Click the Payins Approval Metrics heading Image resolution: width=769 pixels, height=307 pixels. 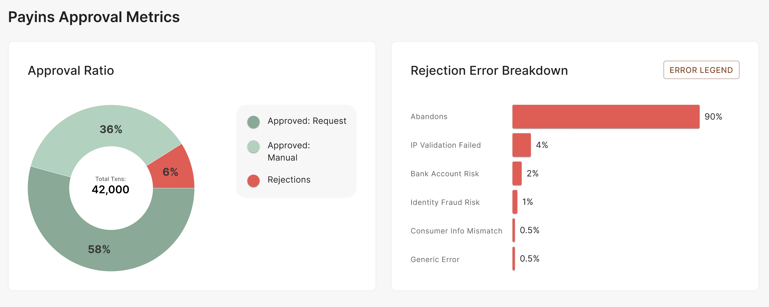click(x=94, y=17)
